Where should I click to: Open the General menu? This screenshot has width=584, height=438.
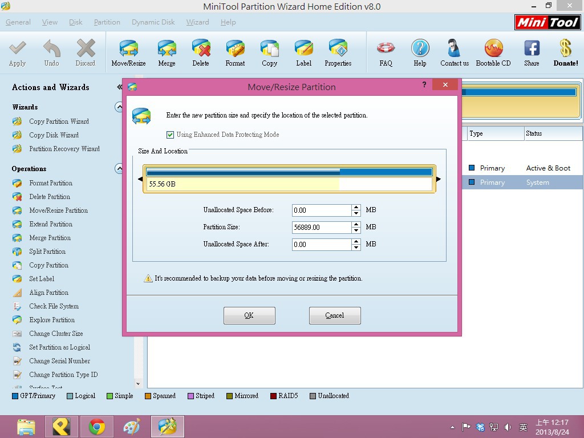(x=18, y=22)
